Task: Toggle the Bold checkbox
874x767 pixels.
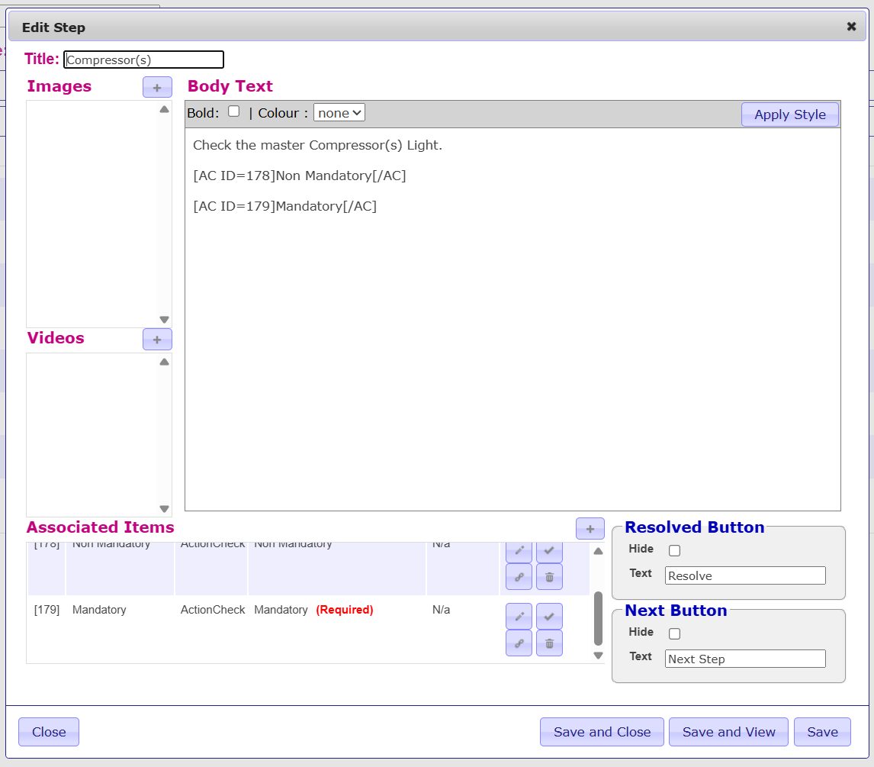Action: click(x=234, y=111)
